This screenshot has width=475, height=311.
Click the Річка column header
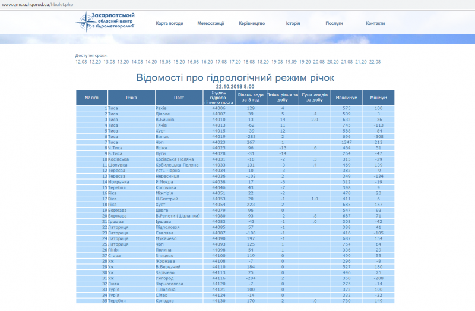[132, 98]
